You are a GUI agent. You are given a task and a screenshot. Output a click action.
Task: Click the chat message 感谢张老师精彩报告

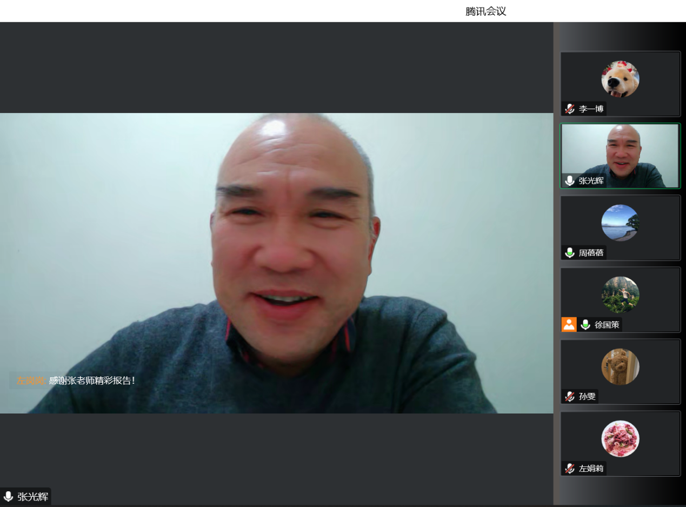[x=92, y=381]
